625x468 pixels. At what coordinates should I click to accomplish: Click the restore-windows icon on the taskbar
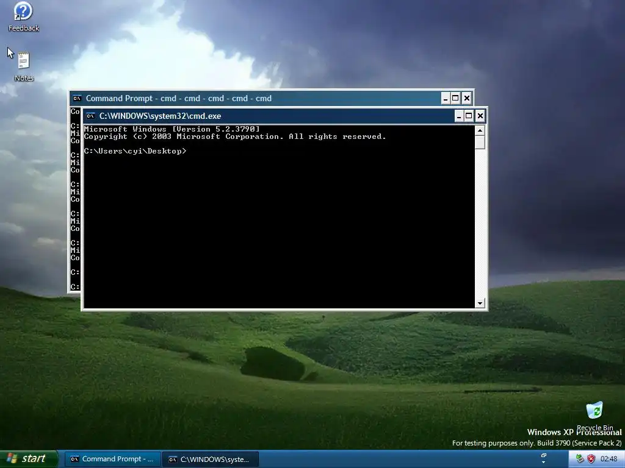[x=544, y=455]
